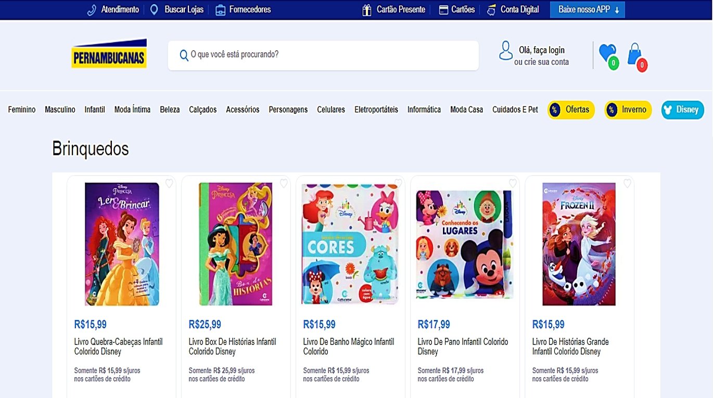Open the Moda Íntima menu
713x398 pixels.
[132, 110]
